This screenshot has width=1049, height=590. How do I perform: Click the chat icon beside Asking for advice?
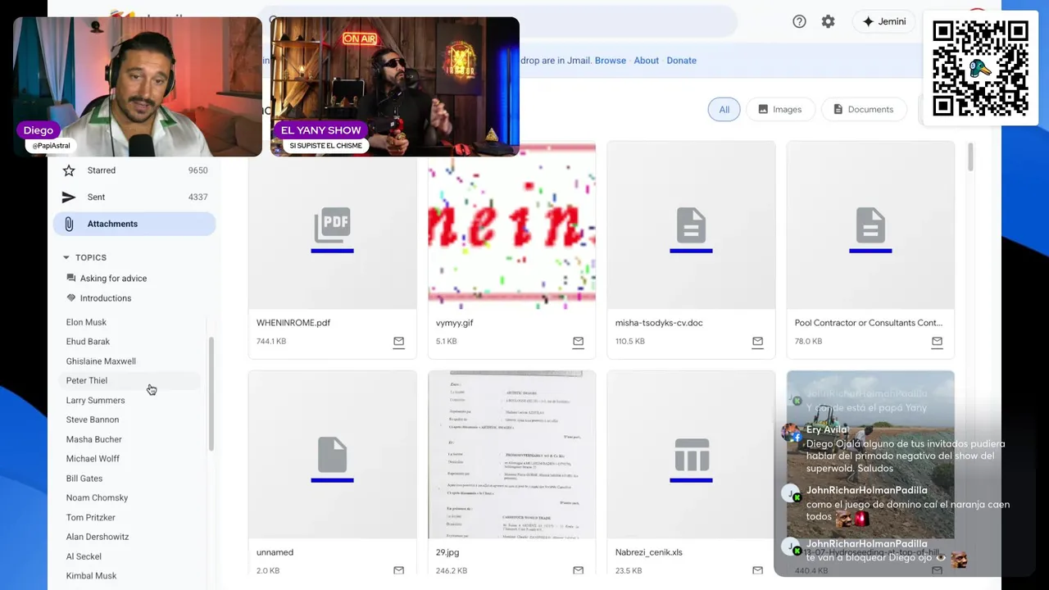coord(70,279)
